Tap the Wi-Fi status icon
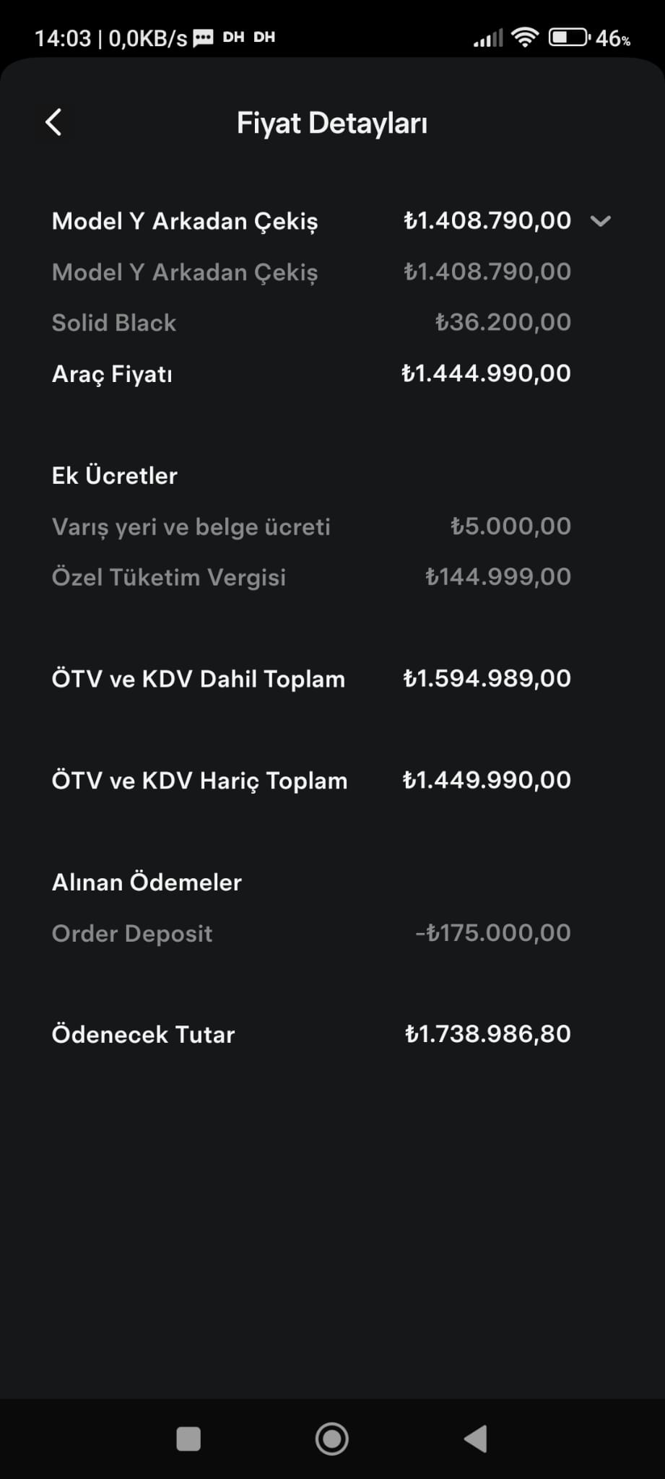The height and width of the screenshot is (1479, 665). [524, 37]
